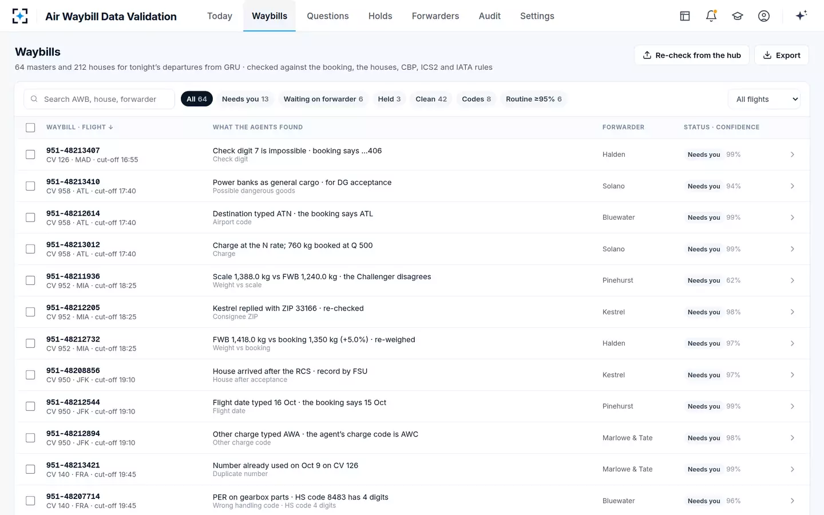824x515 pixels.
Task: Open row 951-48212614 using its chevron arrow
Action: pos(793,217)
